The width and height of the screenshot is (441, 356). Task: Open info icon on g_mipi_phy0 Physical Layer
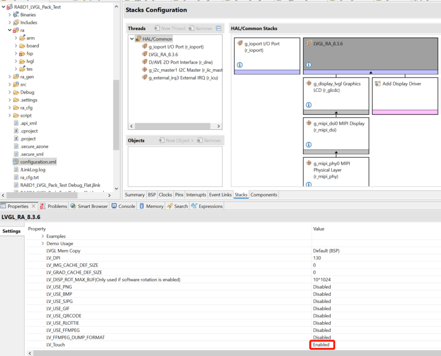(309, 184)
